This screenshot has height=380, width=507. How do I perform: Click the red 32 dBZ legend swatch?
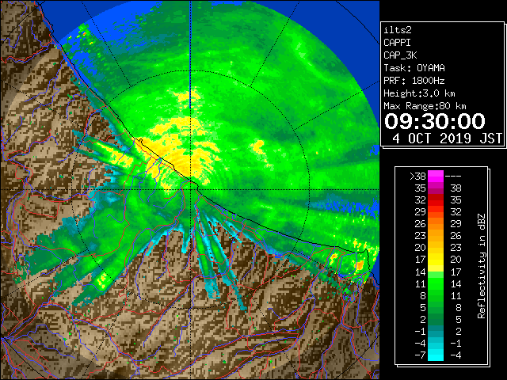coord(436,200)
